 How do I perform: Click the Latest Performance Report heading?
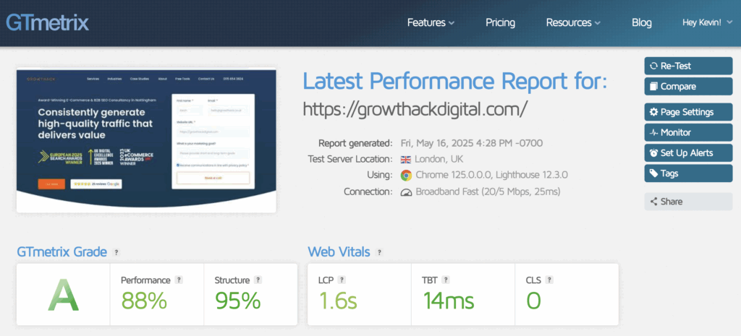click(454, 82)
